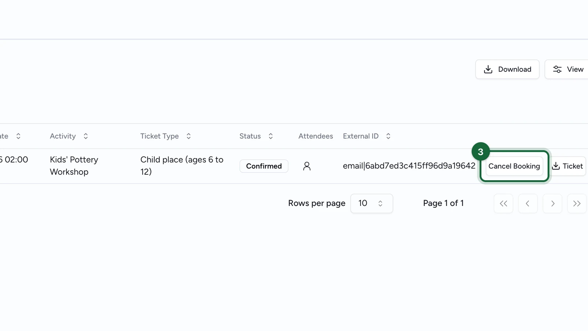Viewport: 588px width, 331px height.
Task: Sort by the External ID column
Action: (367, 136)
